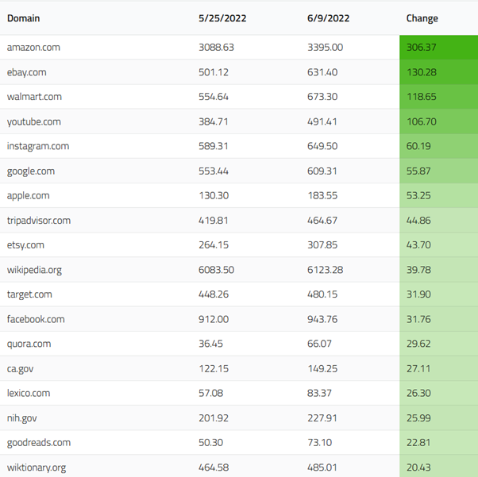478x477 pixels.
Task: Click quora.com value 36.45
Action: (x=210, y=344)
